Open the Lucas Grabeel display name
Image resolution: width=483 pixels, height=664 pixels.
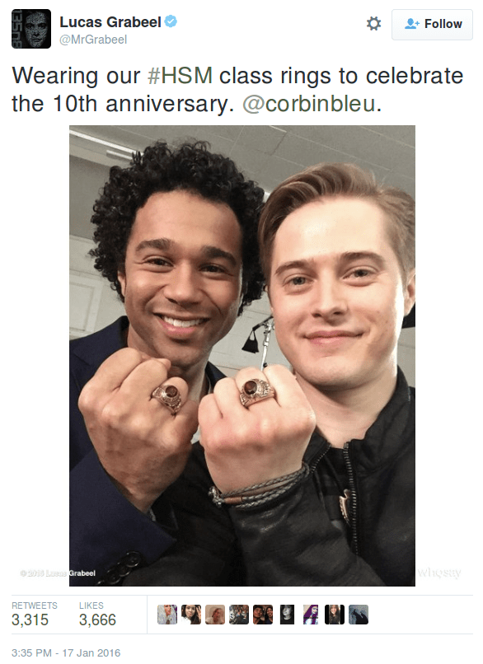click(x=110, y=21)
